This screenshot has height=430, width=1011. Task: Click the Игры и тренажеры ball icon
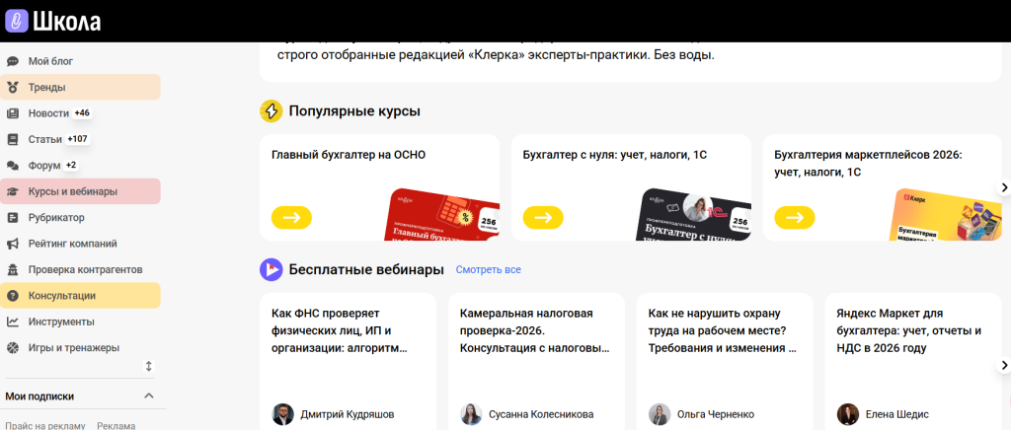click(12, 347)
